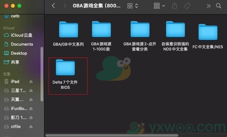The width and height of the screenshot is (227, 137).
Task: Open the group-by items icon
Action: point(157,6)
